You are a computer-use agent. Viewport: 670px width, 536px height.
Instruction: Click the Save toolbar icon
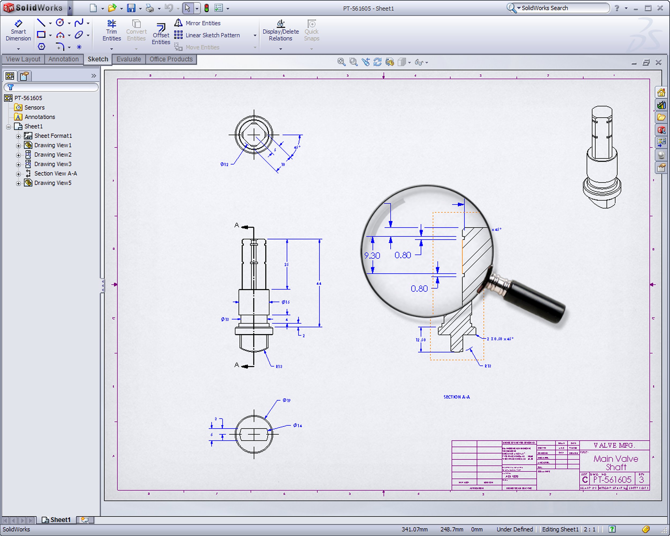point(131,8)
